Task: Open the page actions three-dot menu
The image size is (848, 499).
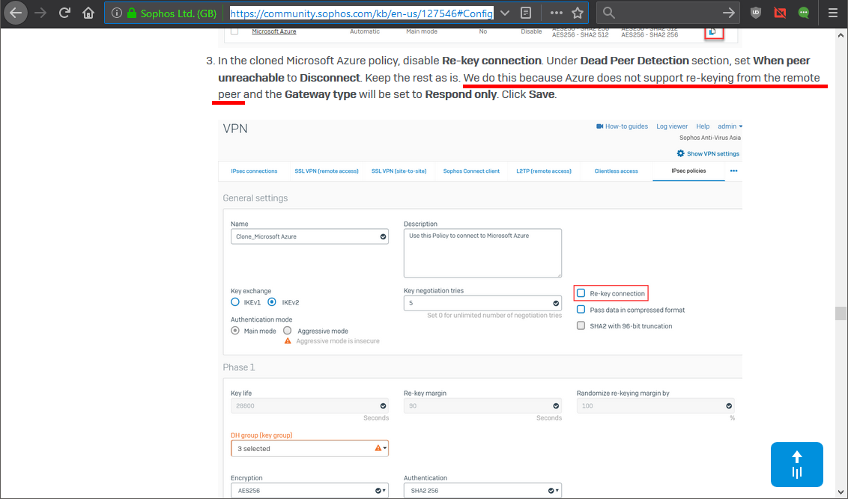Action: [556, 13]
